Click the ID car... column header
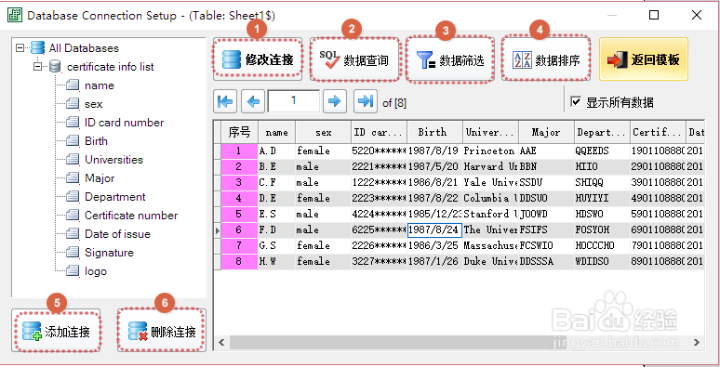The image size is (720, 367). (x=379, y=132)
